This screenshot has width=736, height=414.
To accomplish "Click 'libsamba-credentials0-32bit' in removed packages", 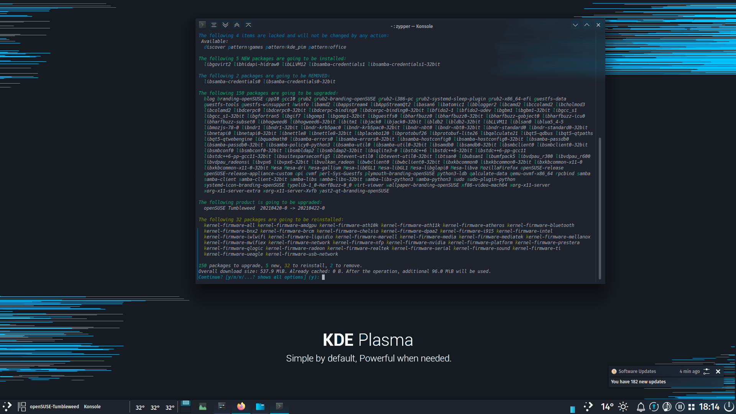I will (299, 82).
